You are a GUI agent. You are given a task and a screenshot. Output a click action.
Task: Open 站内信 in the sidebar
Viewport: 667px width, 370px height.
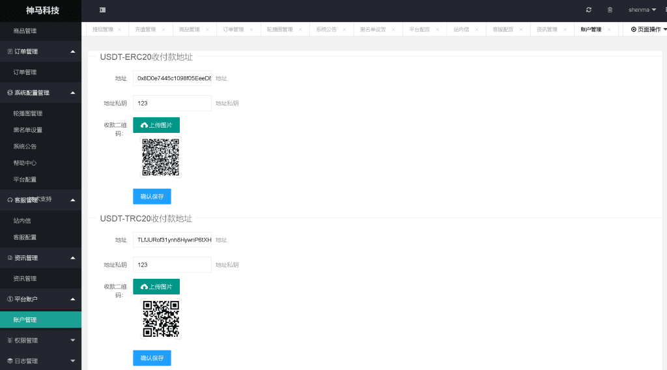click(x=40, y=221)
